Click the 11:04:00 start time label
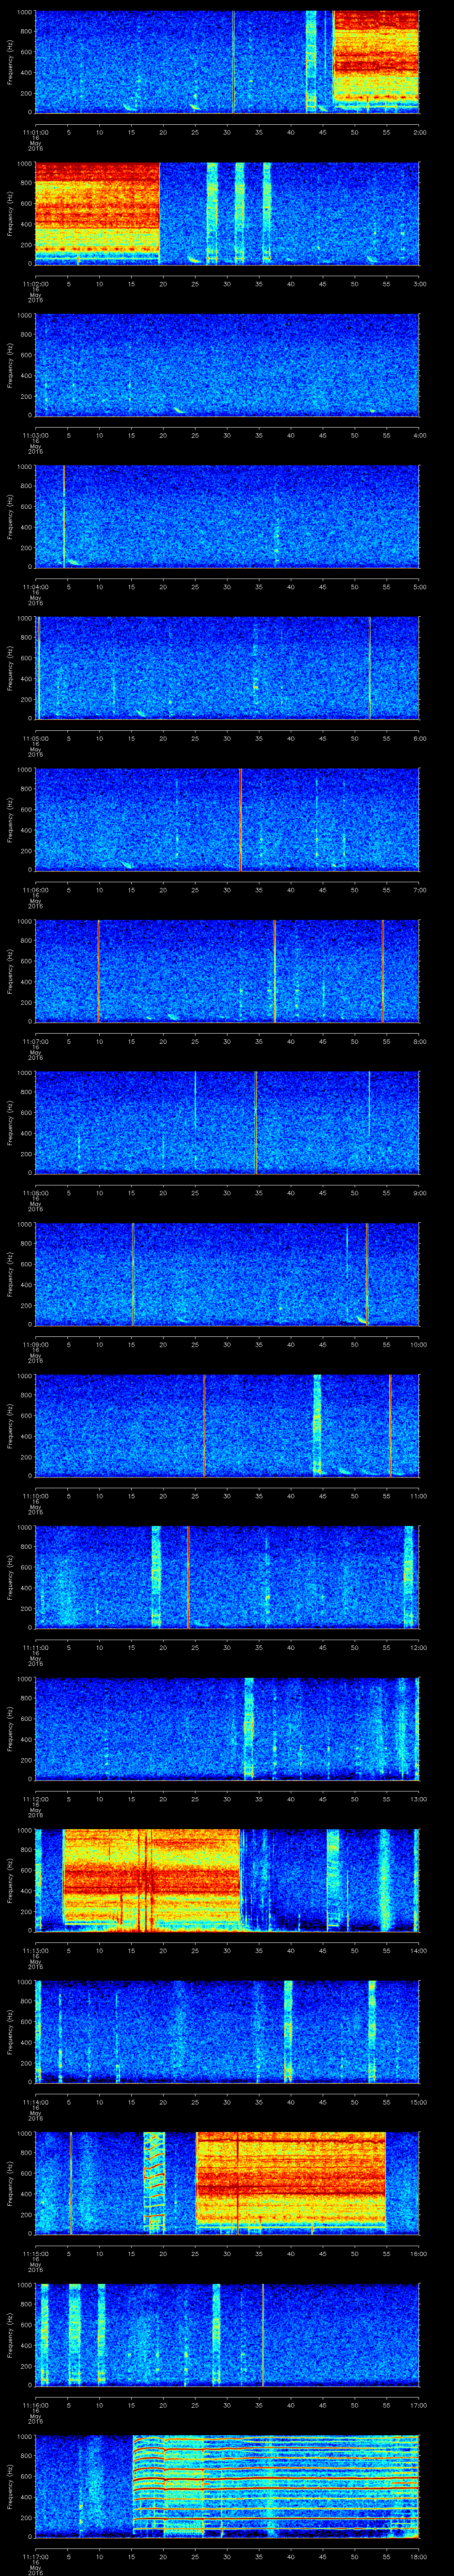 coord(36,586)
